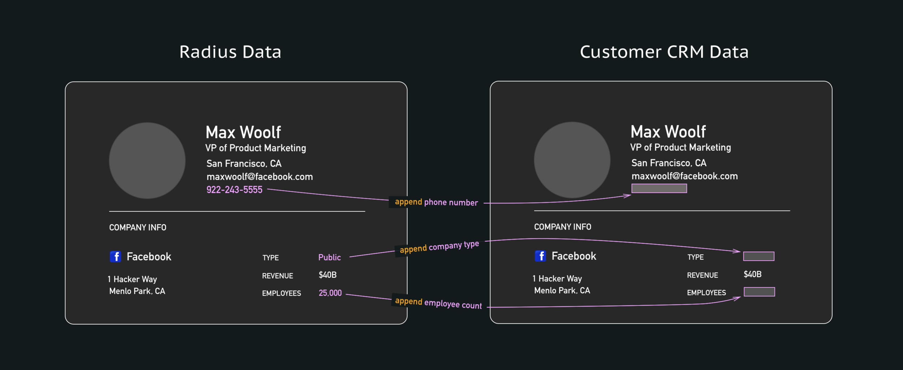Click 'REVENUE' label in Customer CRM card

coord(702,275)
